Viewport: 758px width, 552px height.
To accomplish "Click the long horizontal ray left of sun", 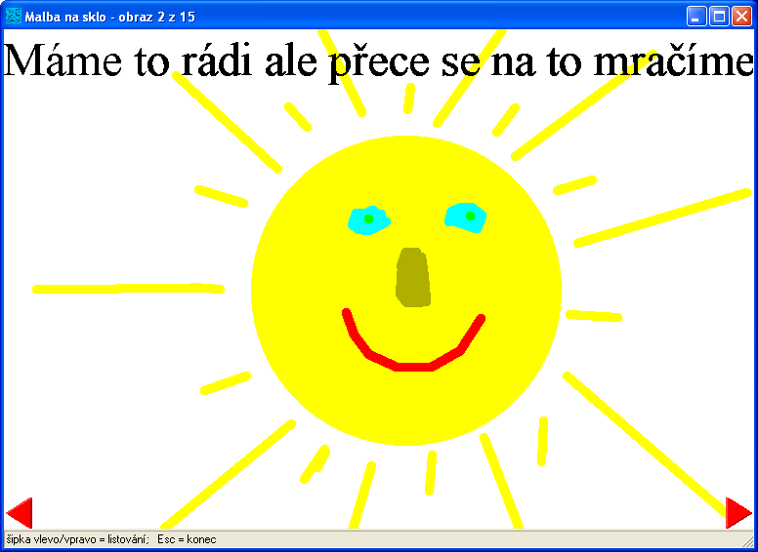I will (127, 289).
